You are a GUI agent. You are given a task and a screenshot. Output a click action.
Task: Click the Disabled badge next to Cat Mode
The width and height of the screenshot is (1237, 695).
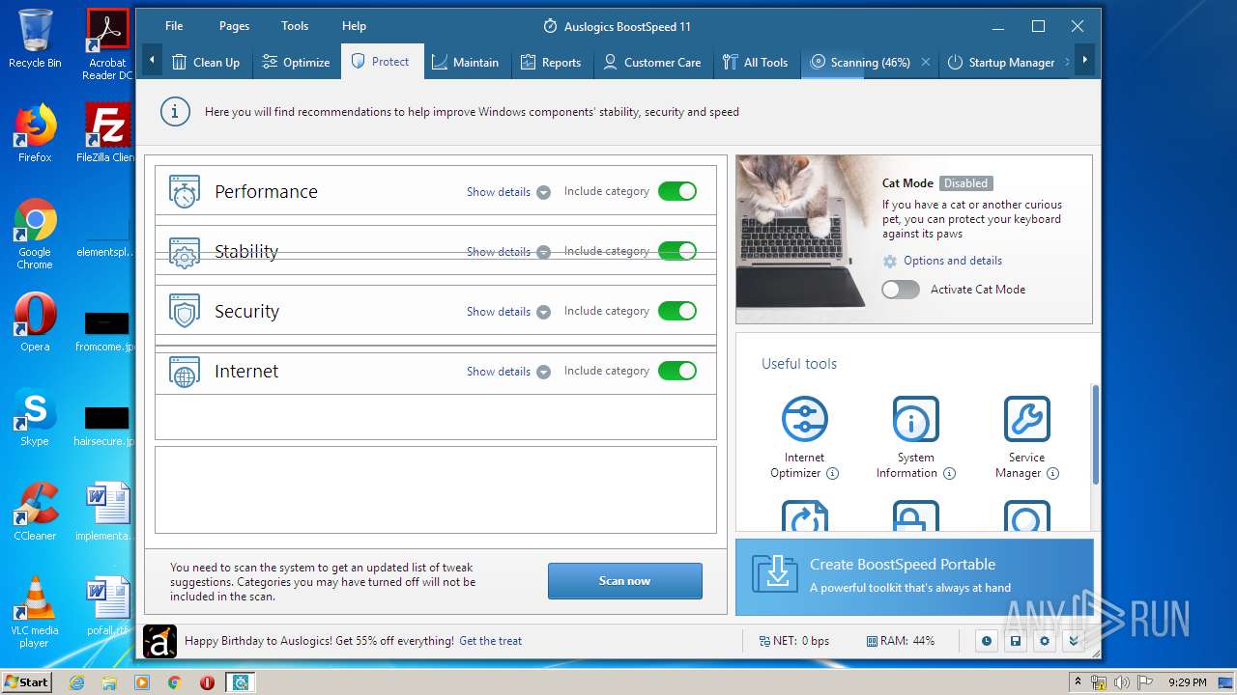click(965, 183)
